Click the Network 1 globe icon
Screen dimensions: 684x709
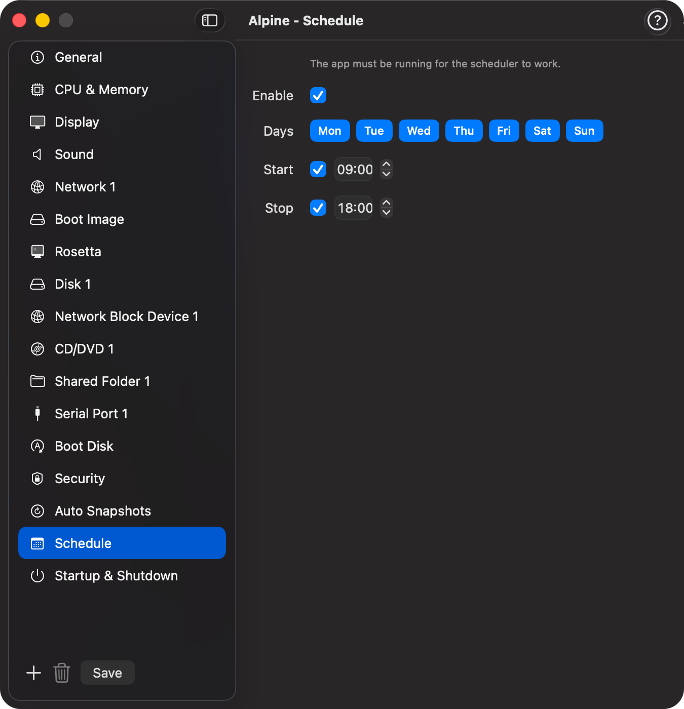click(37, 187)
